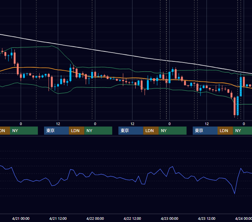Click the NY session block spanning 4/24 00:00
252x222 pixels.
tap(242, 131)
